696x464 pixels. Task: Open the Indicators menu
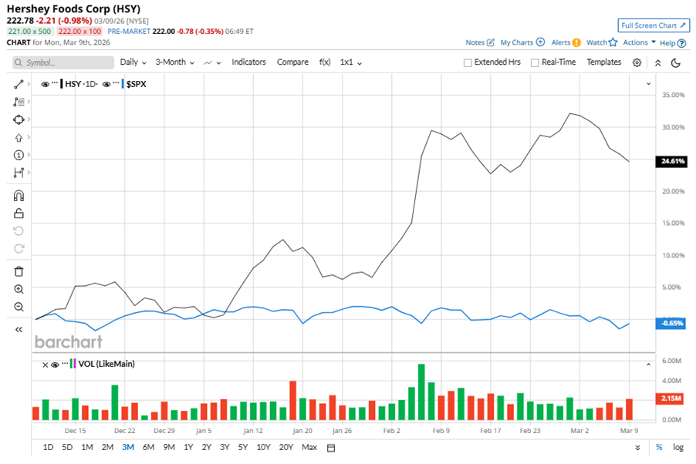pyautogui.click(x=248, y=62)
